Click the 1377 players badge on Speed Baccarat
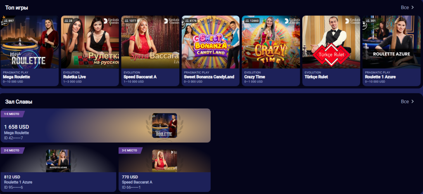 (130, 21)
